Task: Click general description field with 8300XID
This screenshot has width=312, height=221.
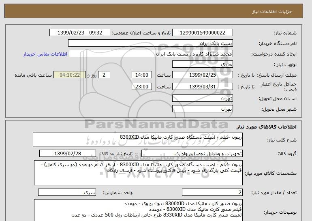Action: (138, 139)
